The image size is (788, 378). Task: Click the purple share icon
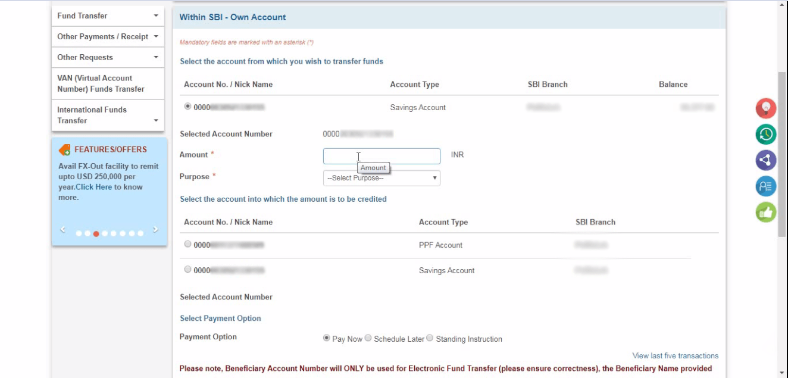pyautogui.click(x=766, y=160)
